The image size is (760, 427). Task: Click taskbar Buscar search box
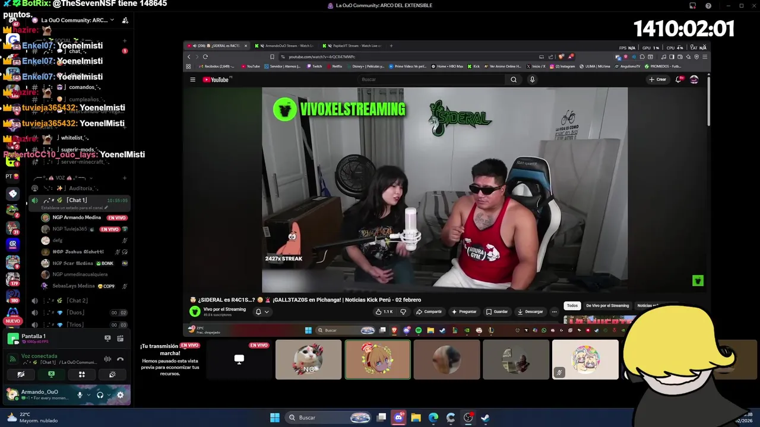328,418
